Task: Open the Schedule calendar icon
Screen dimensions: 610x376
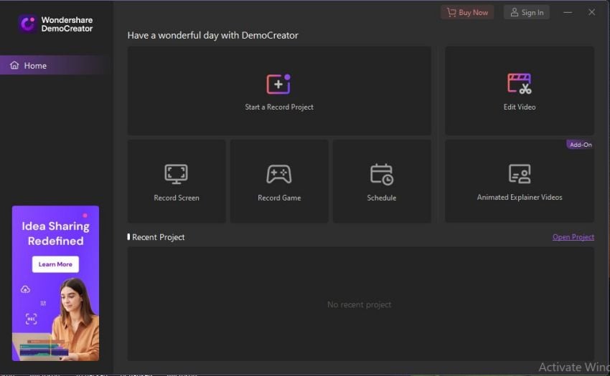Action: [x=382, y=174]
